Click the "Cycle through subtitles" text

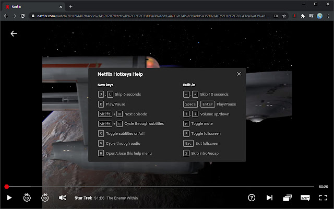click(144, 124)
